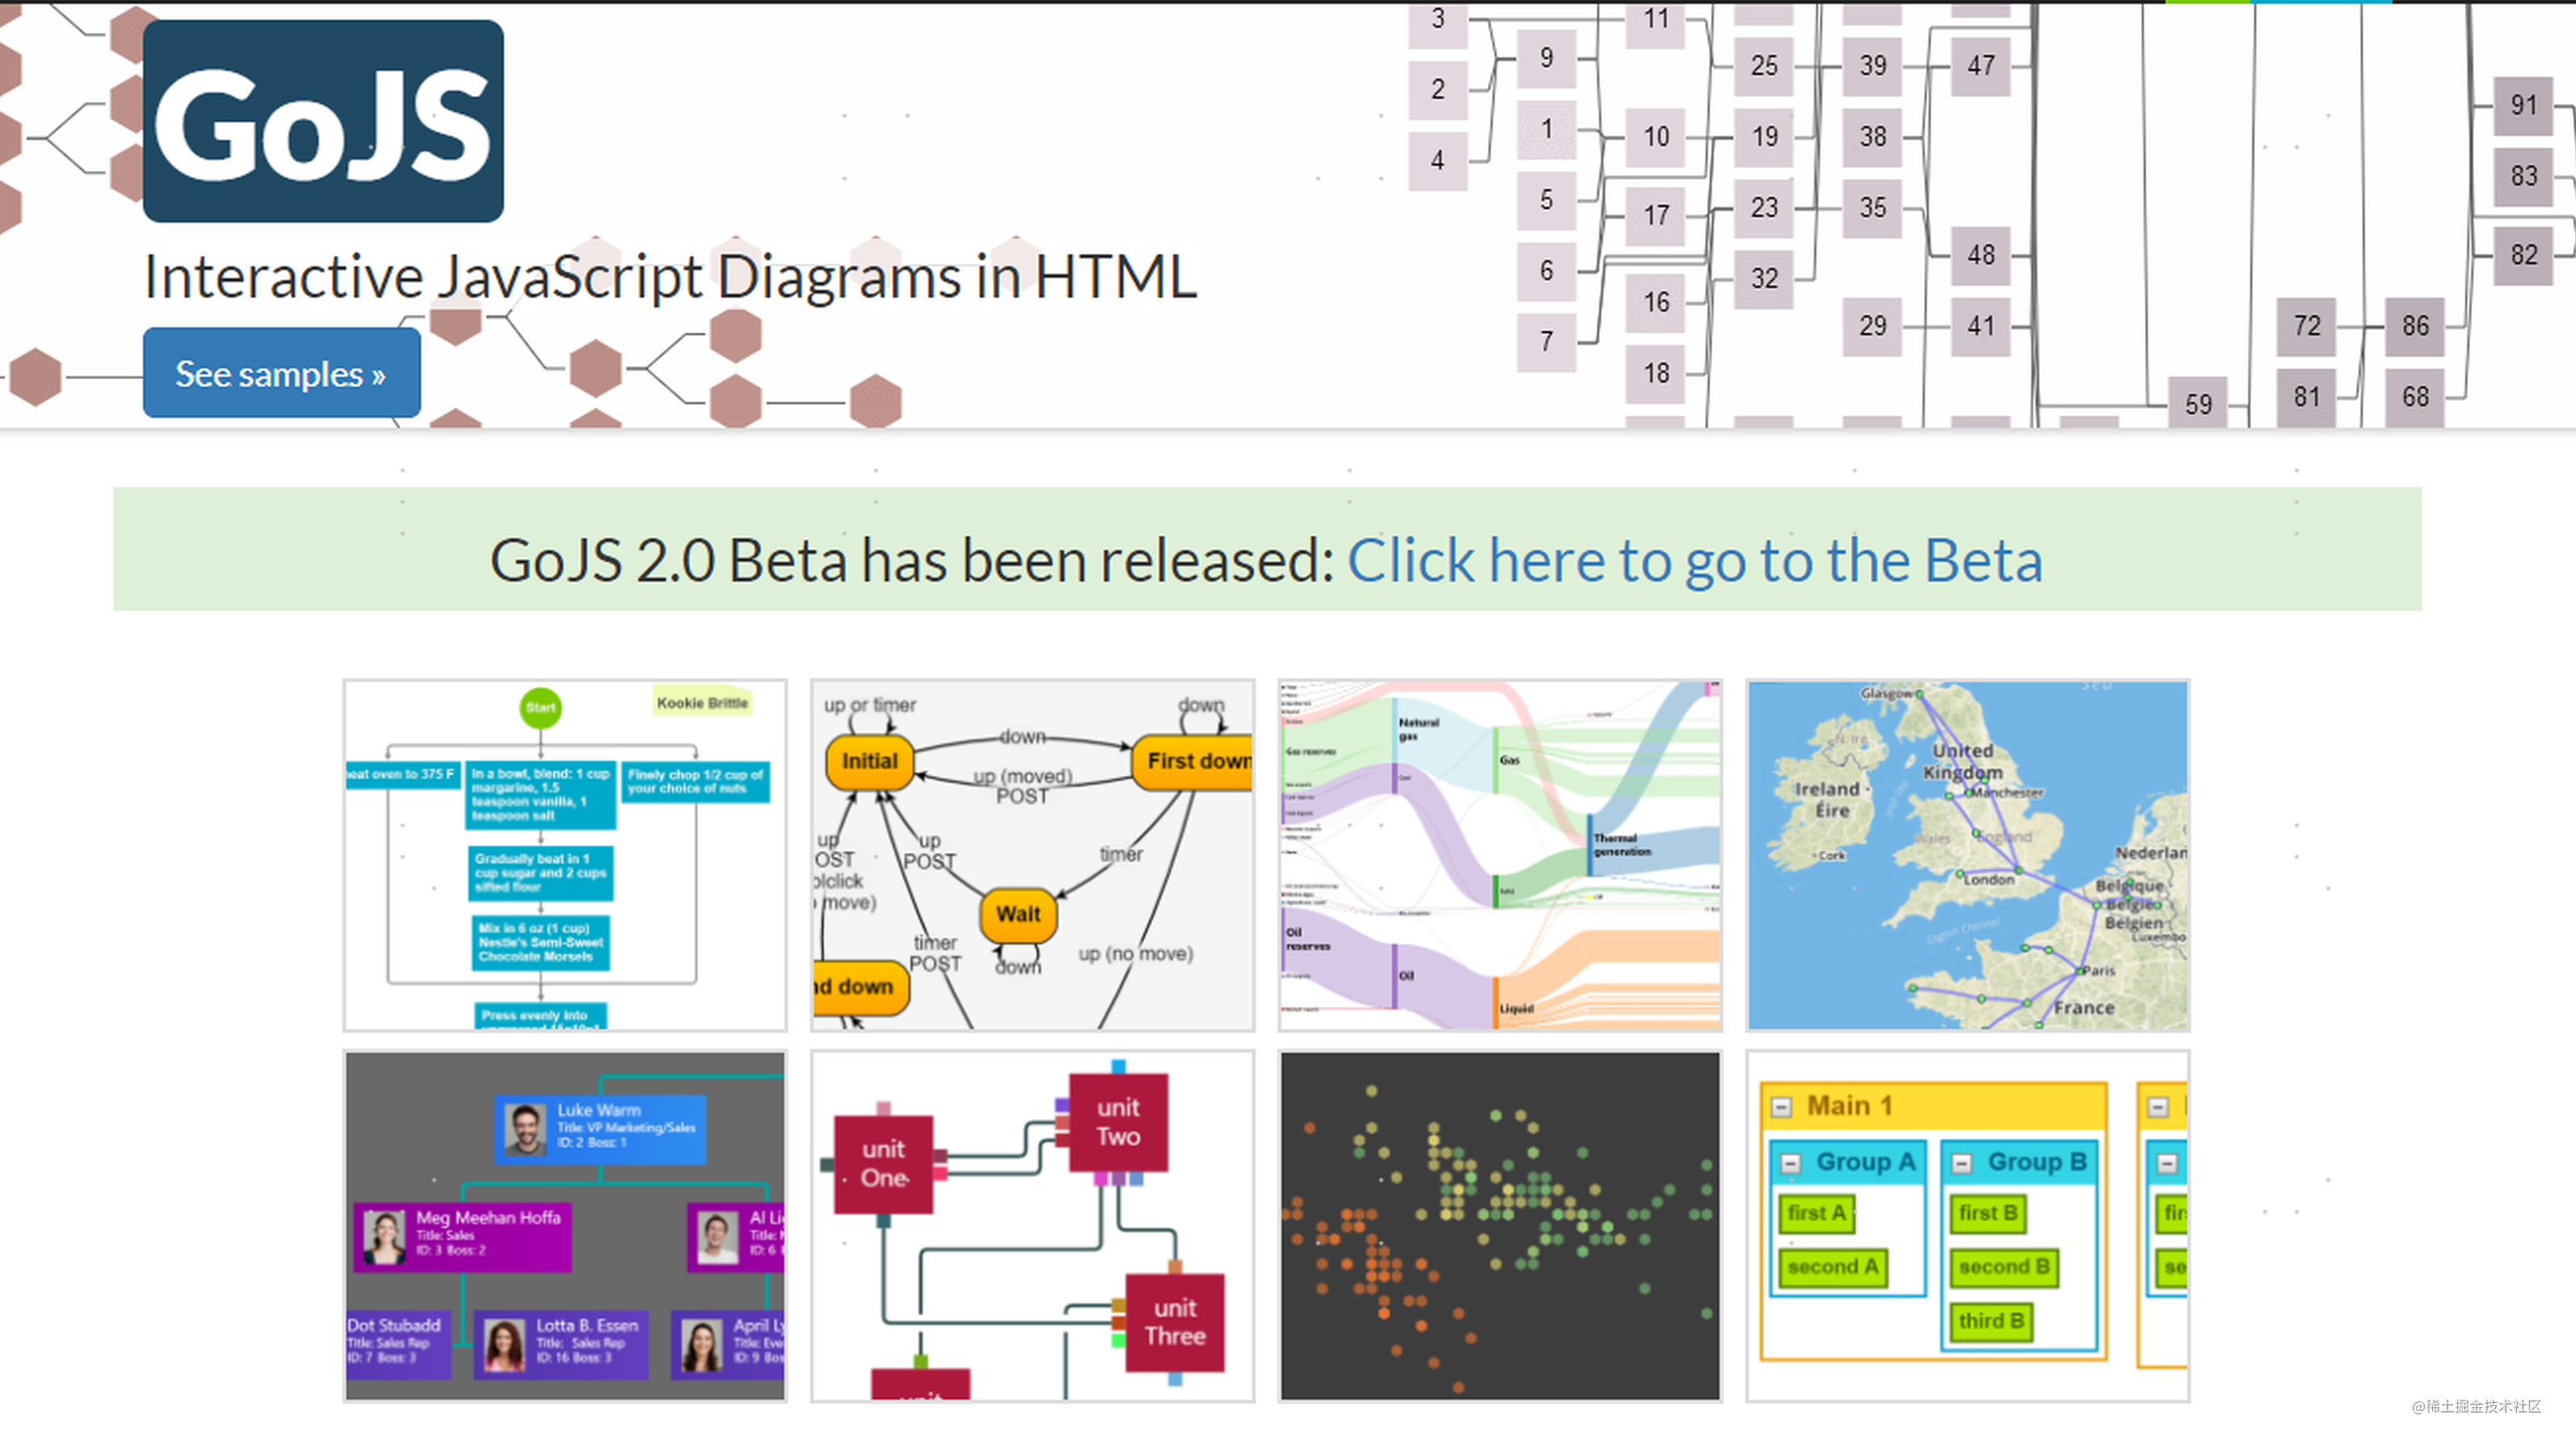This screenshot has width=2576, height=1449.
Task: Open the GoJS 2.0 Beta link
Action: click(x=1694, y=560)
